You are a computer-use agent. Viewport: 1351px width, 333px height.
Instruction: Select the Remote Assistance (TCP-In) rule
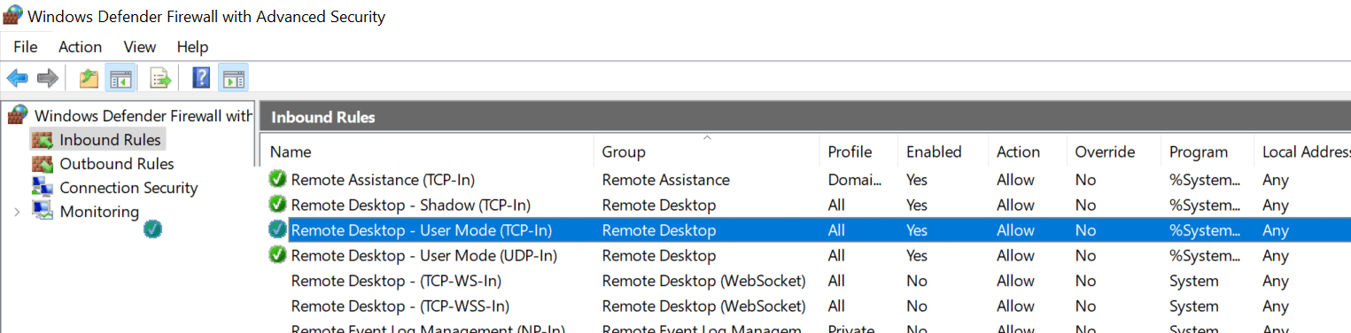[383, 180]
